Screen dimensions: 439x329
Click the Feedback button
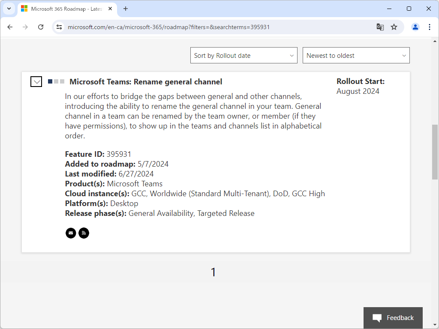coord(393,318)
